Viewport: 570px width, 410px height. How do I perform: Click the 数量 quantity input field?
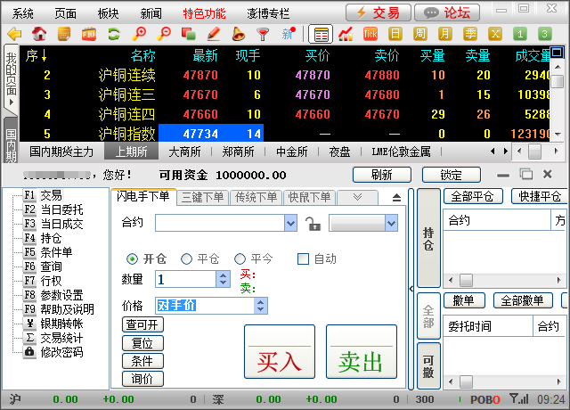point(185,279)
